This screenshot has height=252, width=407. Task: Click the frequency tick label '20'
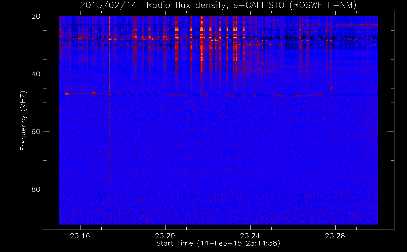coord(36,16)
